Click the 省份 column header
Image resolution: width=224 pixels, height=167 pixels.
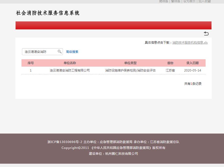click(x=170, y=63)
